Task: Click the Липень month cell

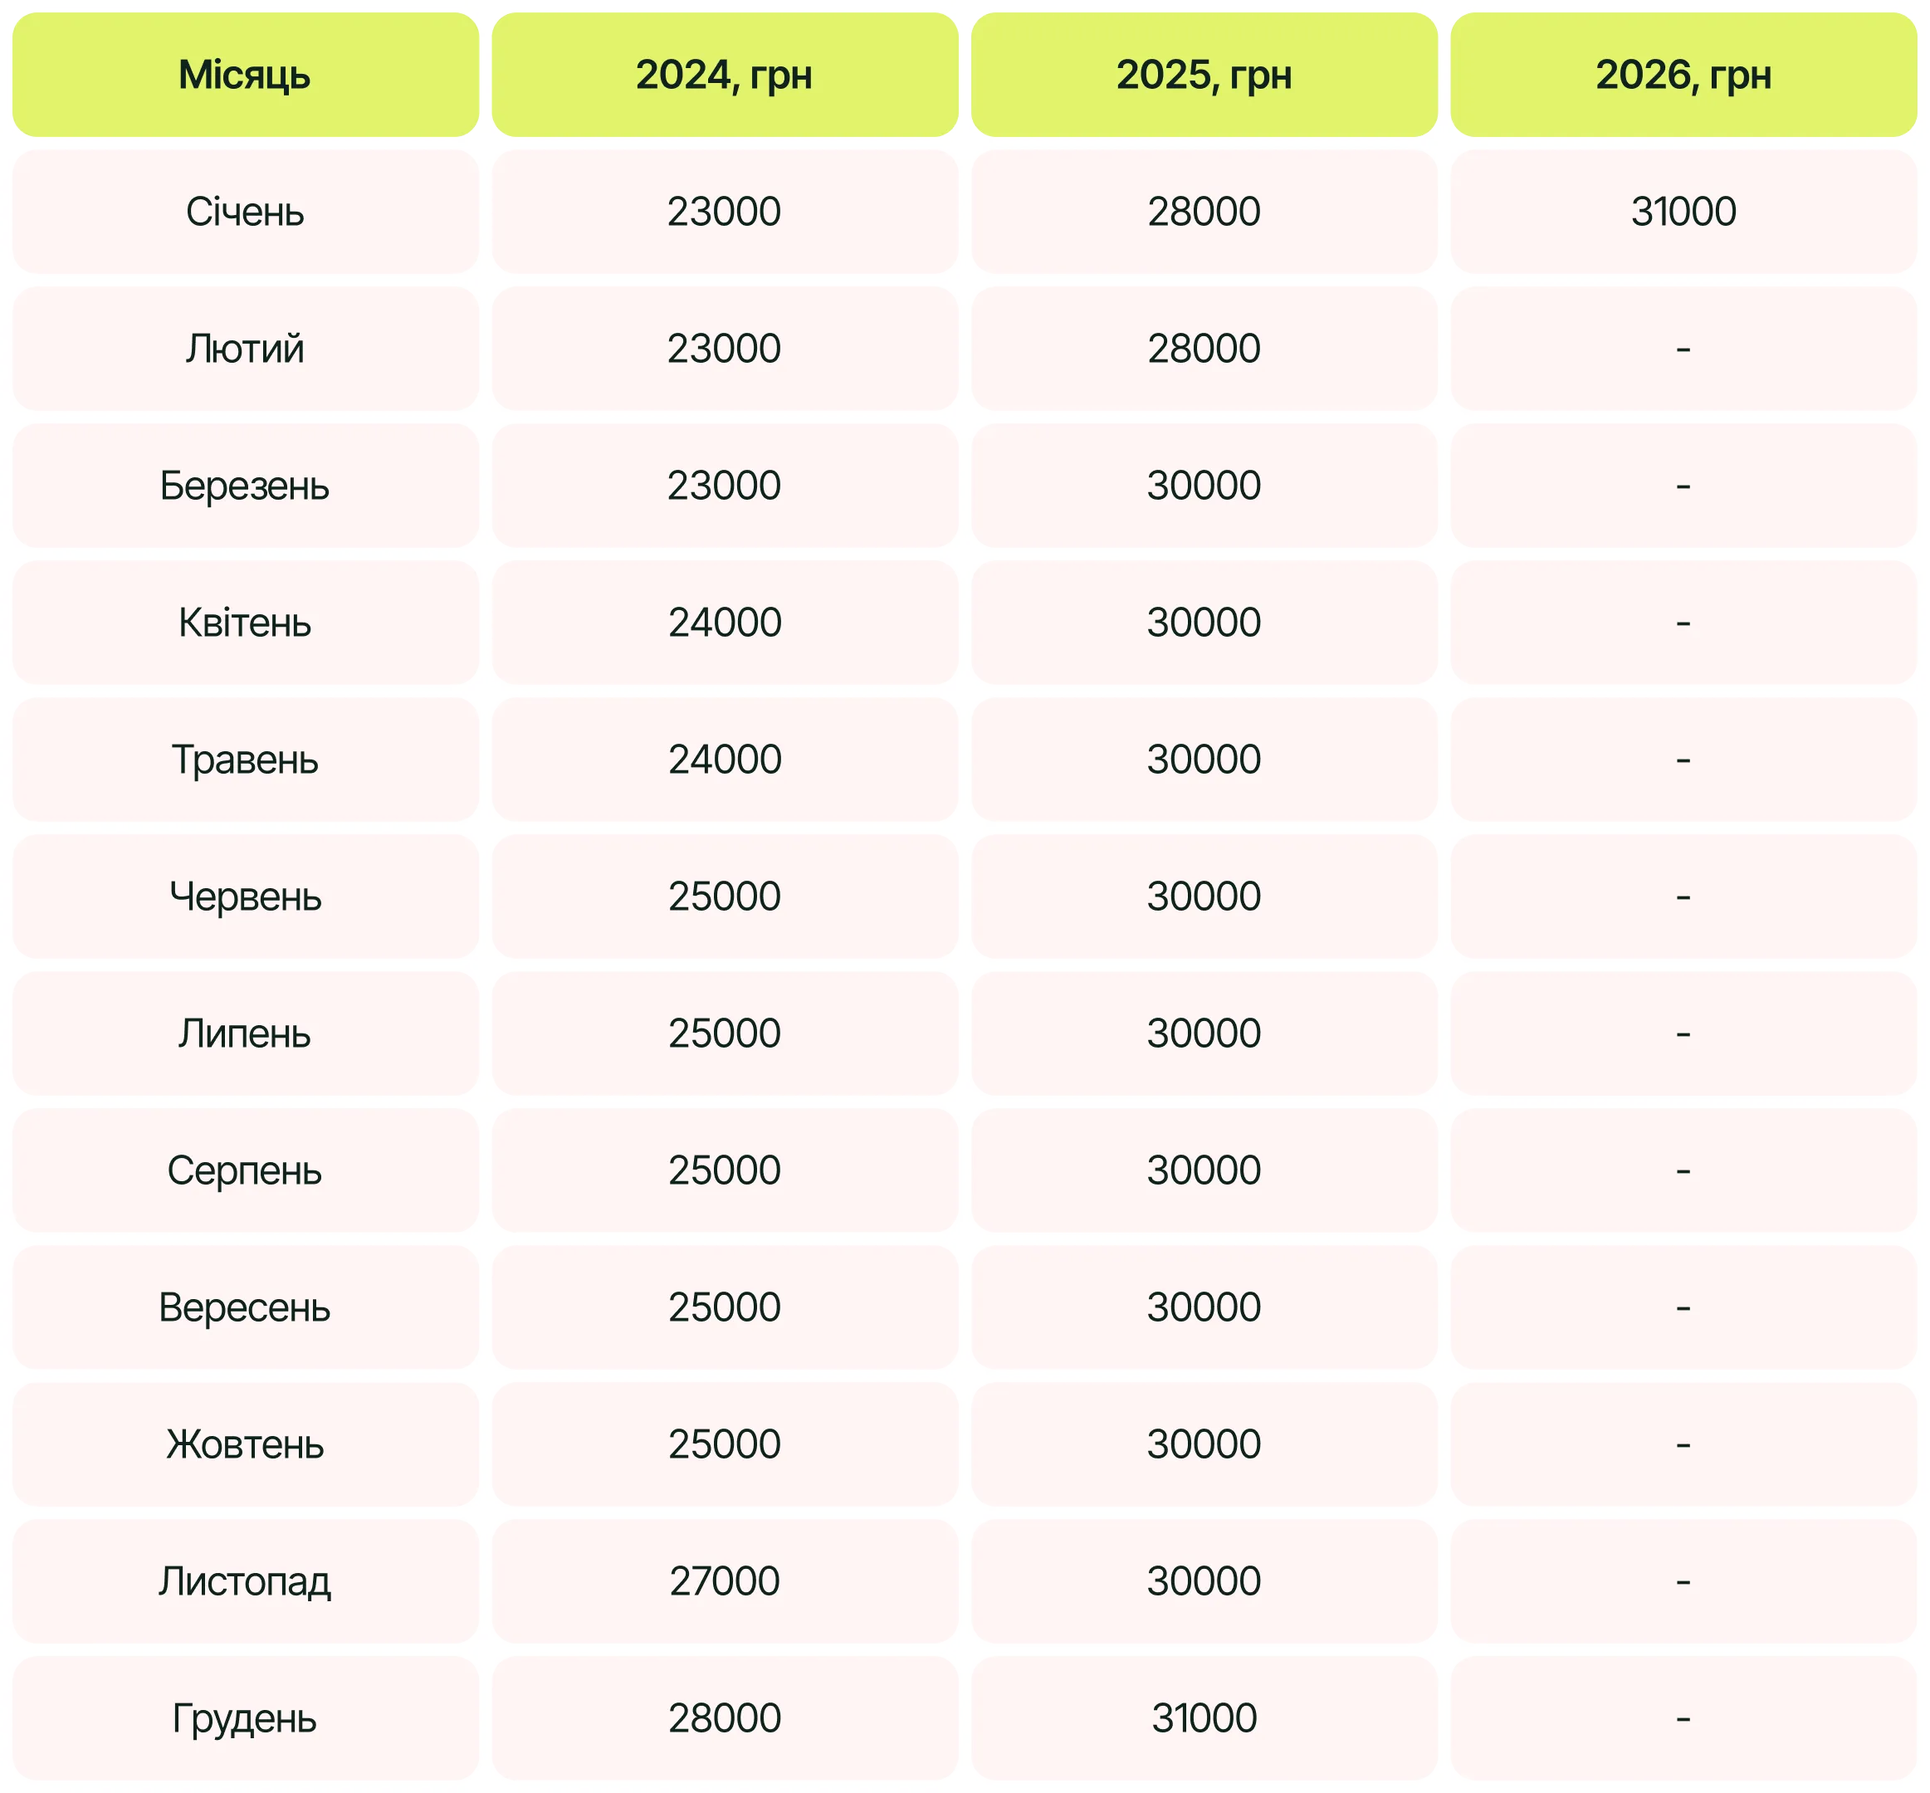Action: (x=245, y=1033)
